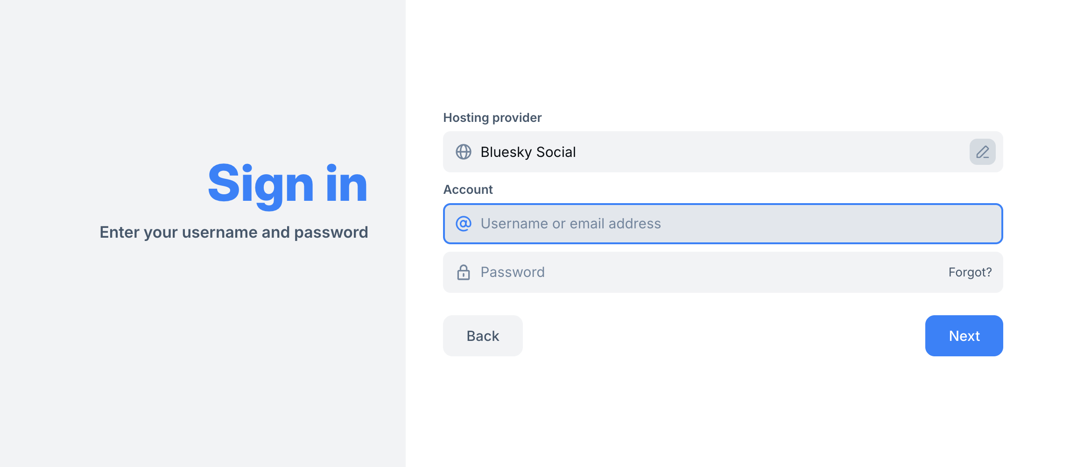Click the Enter your username and password subtitle
Viewport: 1084px width, 467px height.
pyautogui.click(x=233, y=232)
